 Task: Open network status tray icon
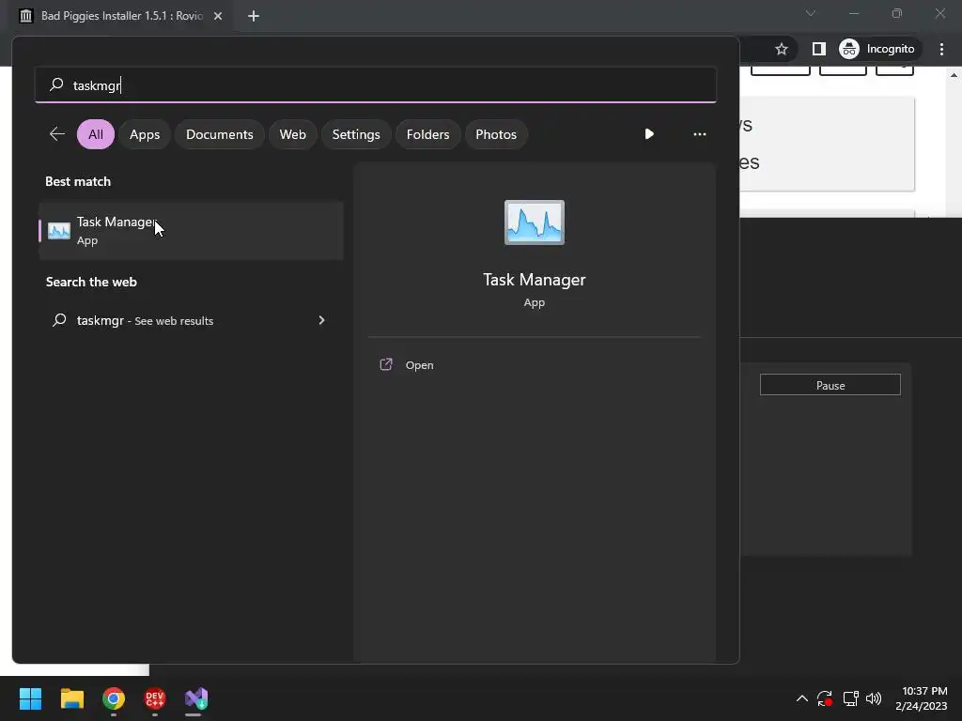(x=850, y=698)
